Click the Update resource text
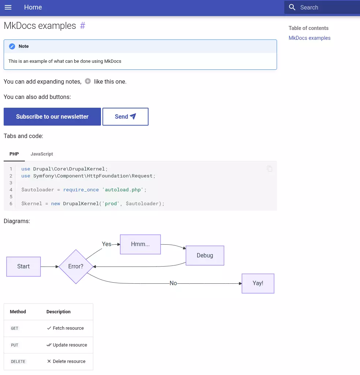This screenshot has width=360, height=375. pyautogui.click(x=70, y=345)
